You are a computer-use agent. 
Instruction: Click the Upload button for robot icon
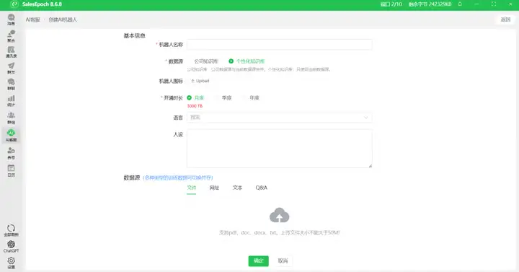(x=200, y=81)
